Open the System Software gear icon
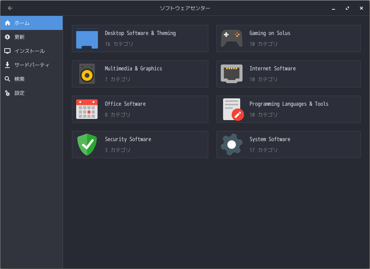The height and width of the screenshot is (269, 370). click(231, 144)
